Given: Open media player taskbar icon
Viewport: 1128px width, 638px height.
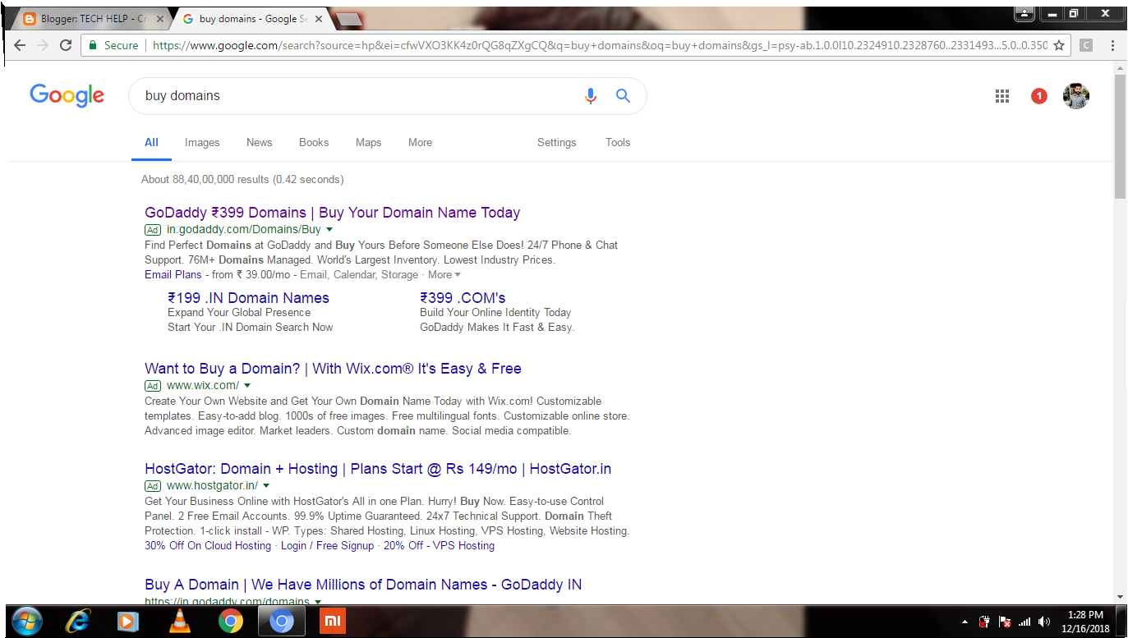Looking at the screenshot, I should click(x=127, y=622).
